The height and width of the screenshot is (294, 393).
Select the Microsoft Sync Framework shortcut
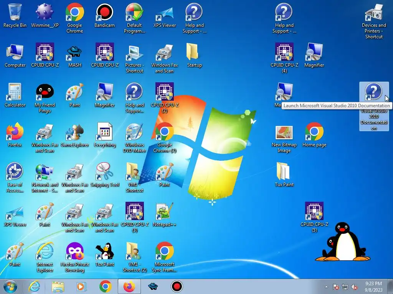tap(164, 257)
